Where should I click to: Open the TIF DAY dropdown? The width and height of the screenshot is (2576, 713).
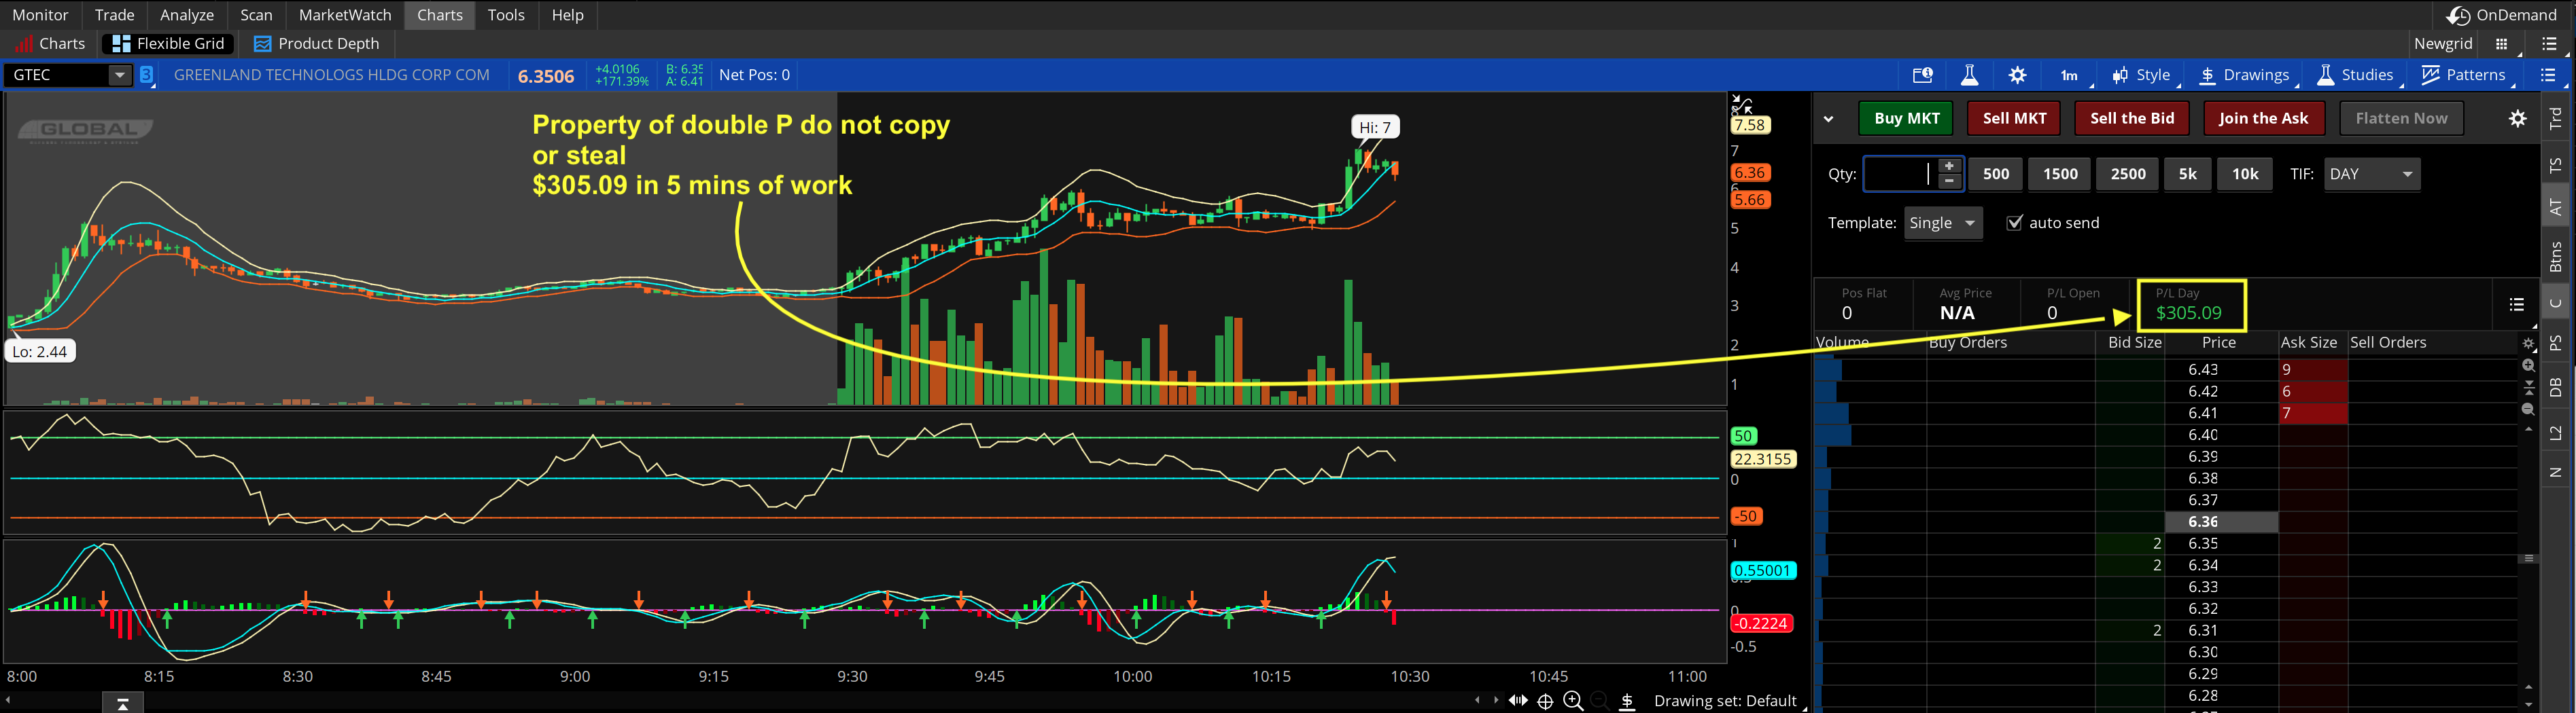pyautogui.click(x=2371, y=174)
